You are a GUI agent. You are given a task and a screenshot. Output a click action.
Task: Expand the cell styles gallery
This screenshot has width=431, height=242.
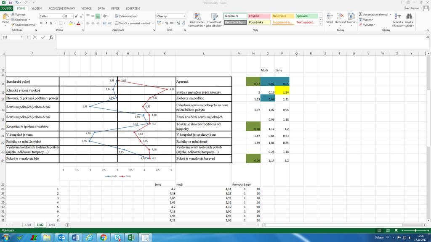tap(320, 24)
